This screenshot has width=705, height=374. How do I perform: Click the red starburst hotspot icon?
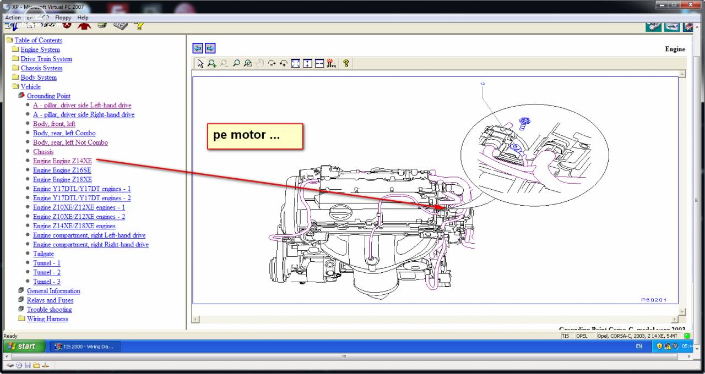[331, 63]
